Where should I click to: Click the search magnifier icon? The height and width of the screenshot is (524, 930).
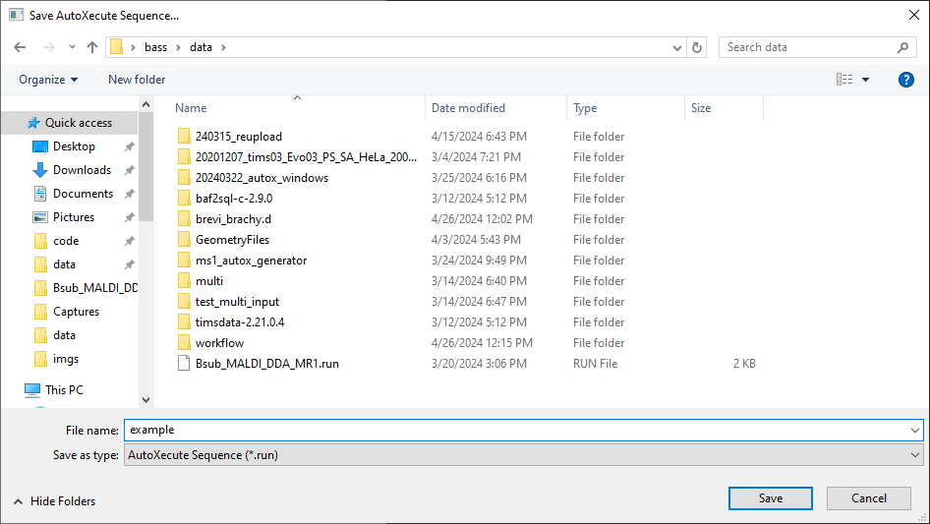(x=902, y=47)
